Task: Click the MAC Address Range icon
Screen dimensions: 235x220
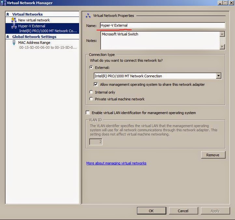Action: coord(14,43)
